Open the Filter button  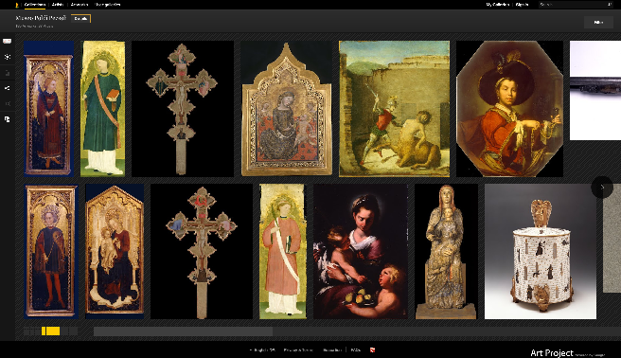point(598,22)
